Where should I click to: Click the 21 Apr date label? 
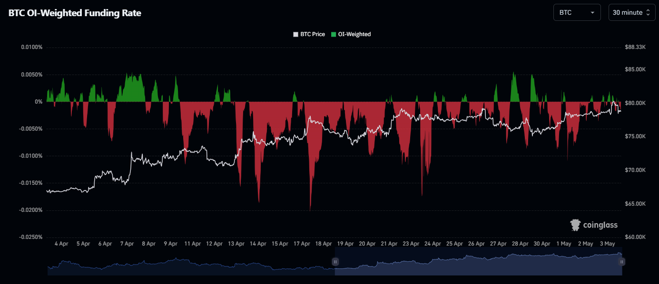(389, 244)
